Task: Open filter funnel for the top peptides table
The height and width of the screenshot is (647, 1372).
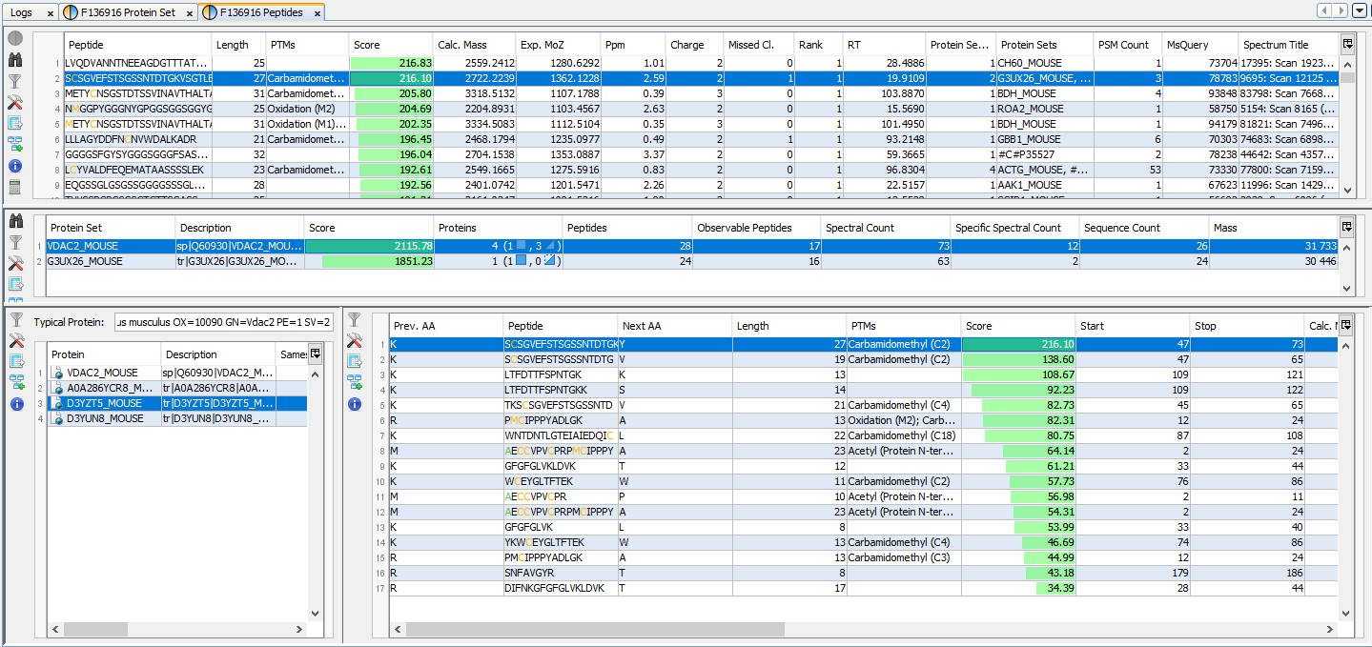Action: point(15,81)
